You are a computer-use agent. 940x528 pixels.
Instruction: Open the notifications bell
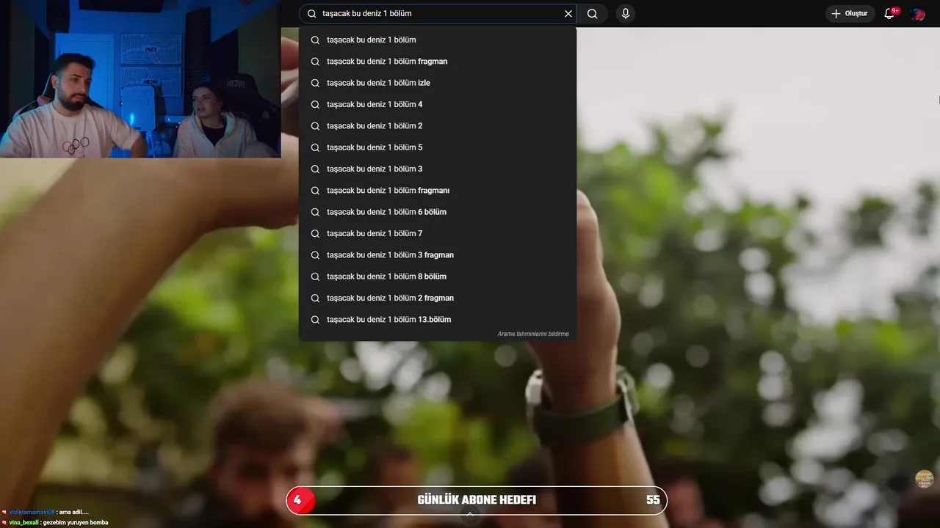click(889, 14)
